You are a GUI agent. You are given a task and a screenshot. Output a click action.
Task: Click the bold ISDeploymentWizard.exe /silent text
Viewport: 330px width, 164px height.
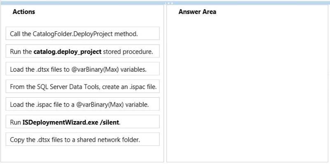[71, 122]
